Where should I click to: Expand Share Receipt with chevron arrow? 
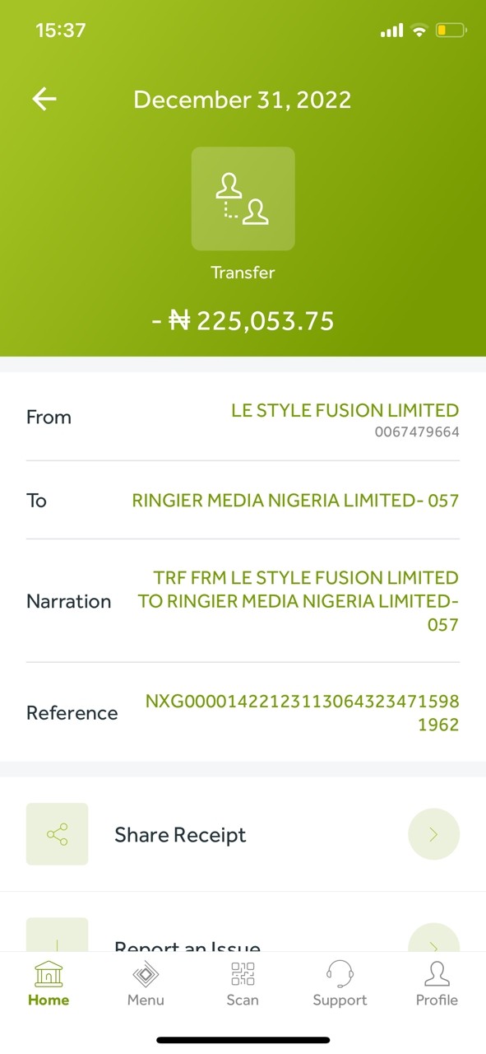(433, 834)
